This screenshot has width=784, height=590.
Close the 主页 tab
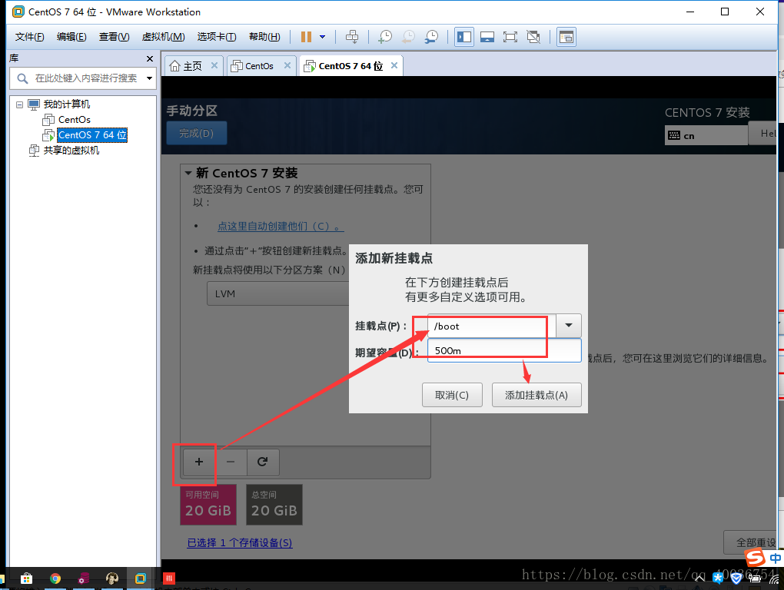tap(214, 65)
